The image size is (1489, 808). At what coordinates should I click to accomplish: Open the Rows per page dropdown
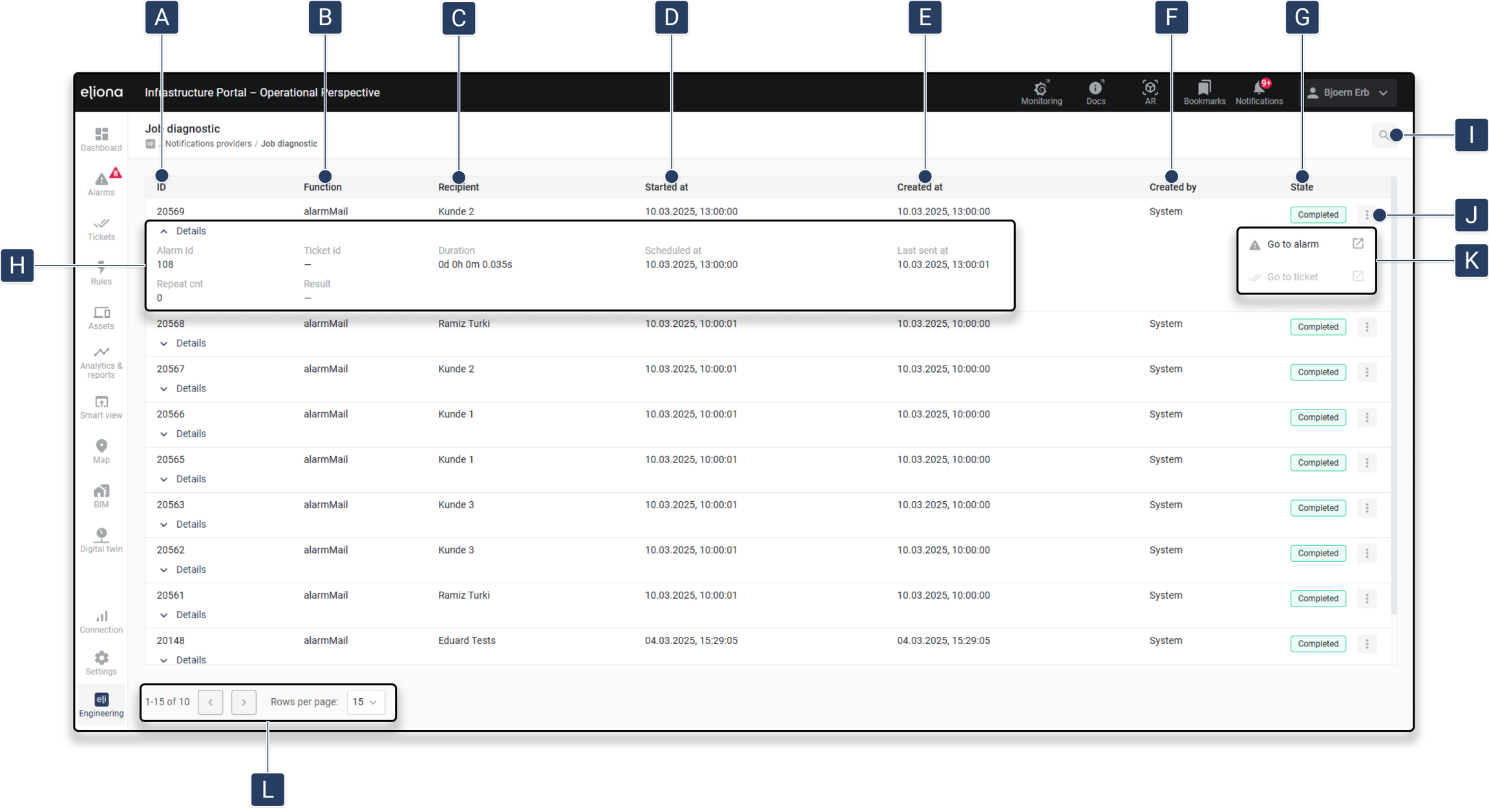click(365, 702)
